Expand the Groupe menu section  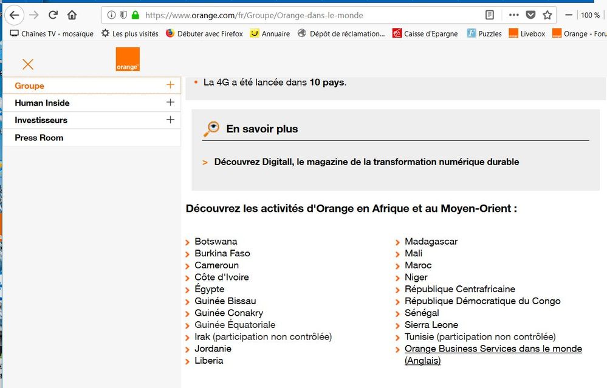(x=170, y=86)
